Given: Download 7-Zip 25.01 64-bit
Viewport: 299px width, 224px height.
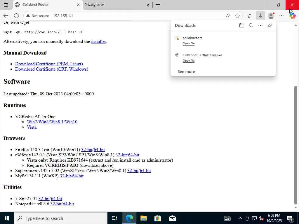Looking at the screenshot, I should pyautogui.click(x=56, y=199).
